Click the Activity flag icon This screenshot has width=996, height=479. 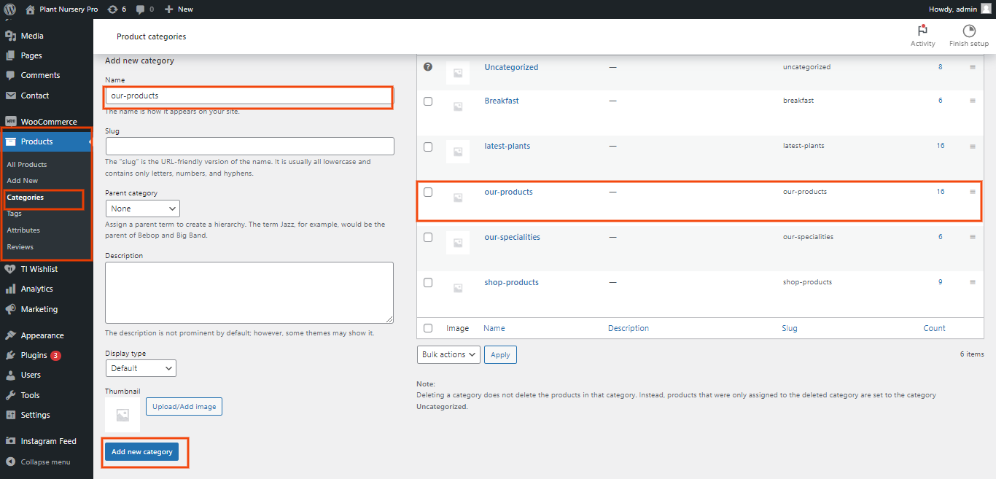tap(922, 31)
